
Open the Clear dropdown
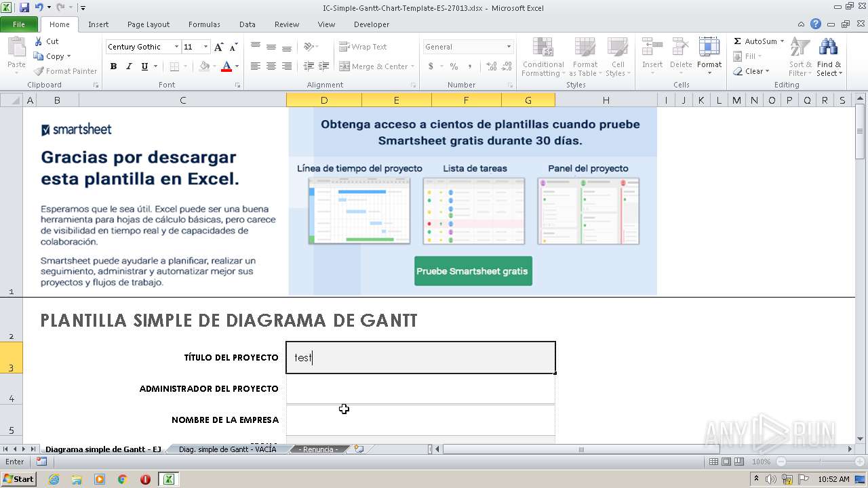tap(751, 71)
